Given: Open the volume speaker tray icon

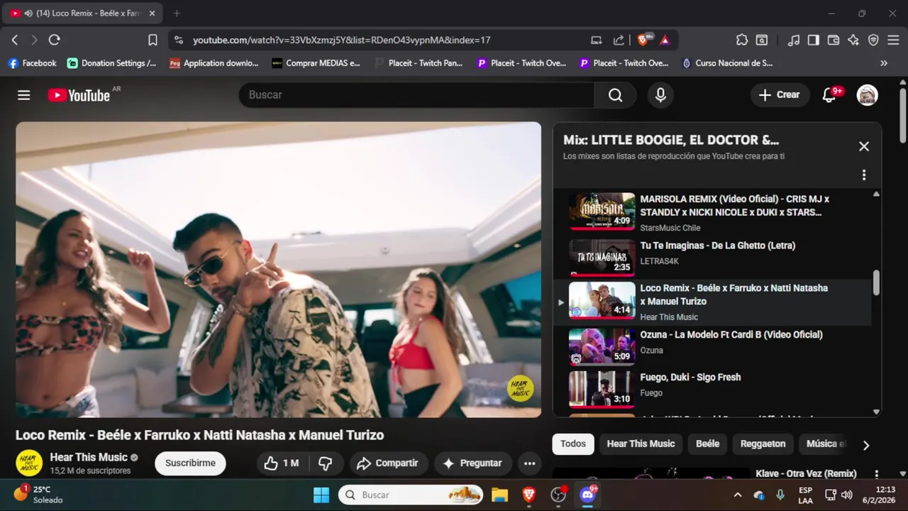Looking at the screenshot, I should click(846, 495).
